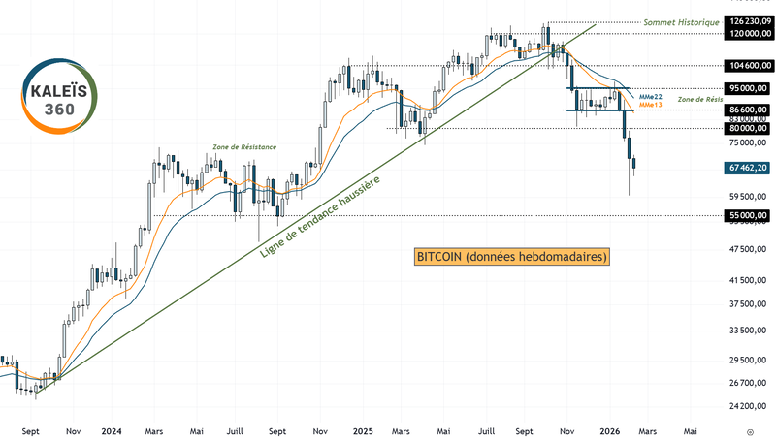
Task: Select the 55 000,00 support label
Action: coord(748,215)
